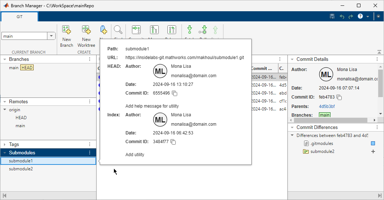Click the Find magnifier icon in toolbar
This screenshot has height=200, width=384.
coord(118,30)
